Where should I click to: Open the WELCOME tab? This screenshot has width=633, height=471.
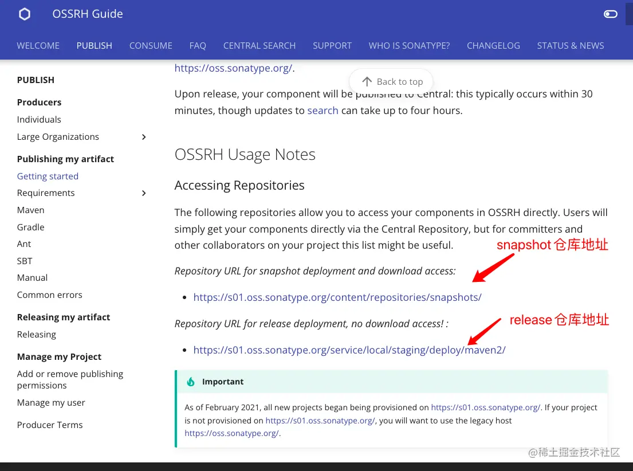[38, 46]
